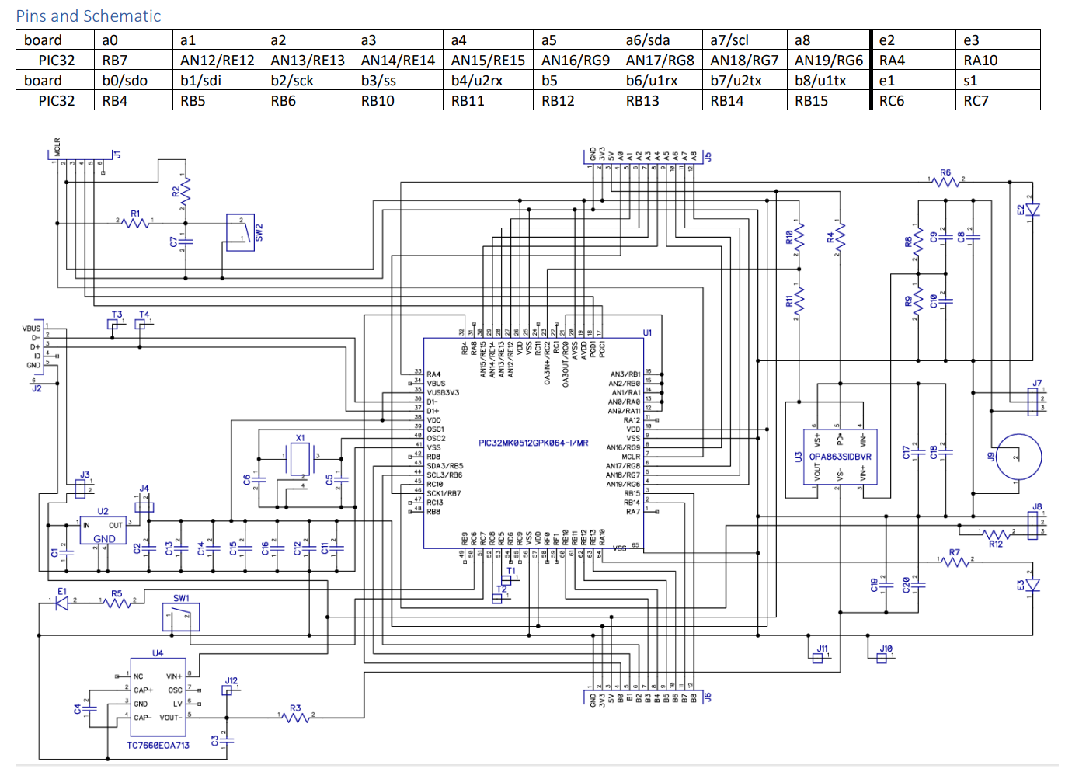Image resolution: width=1065 pixels, height=779 pixels.
Task: Click the J2 USB connector label
Action: [x=37, y=388]
